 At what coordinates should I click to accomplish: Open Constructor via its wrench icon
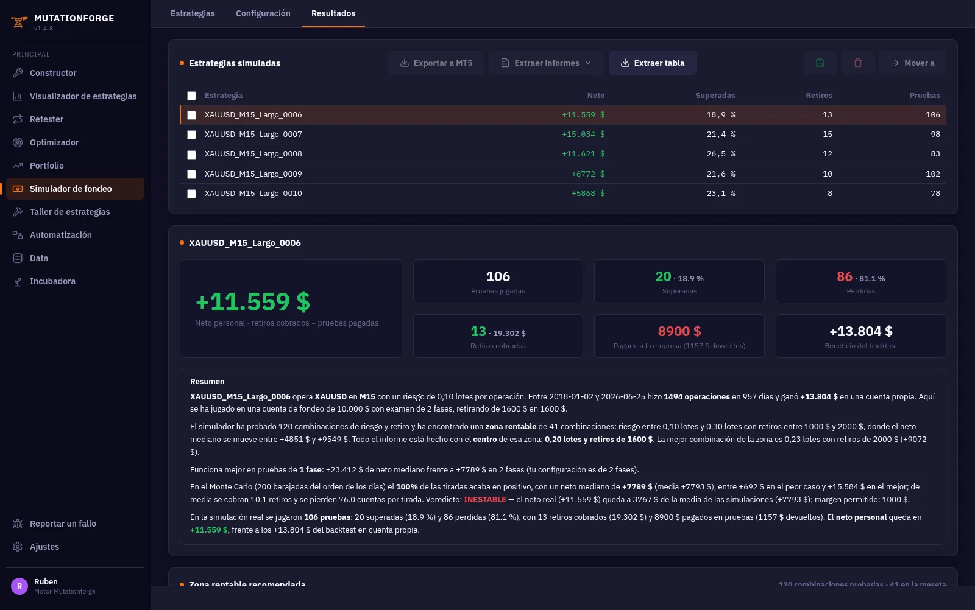(18, 73)
